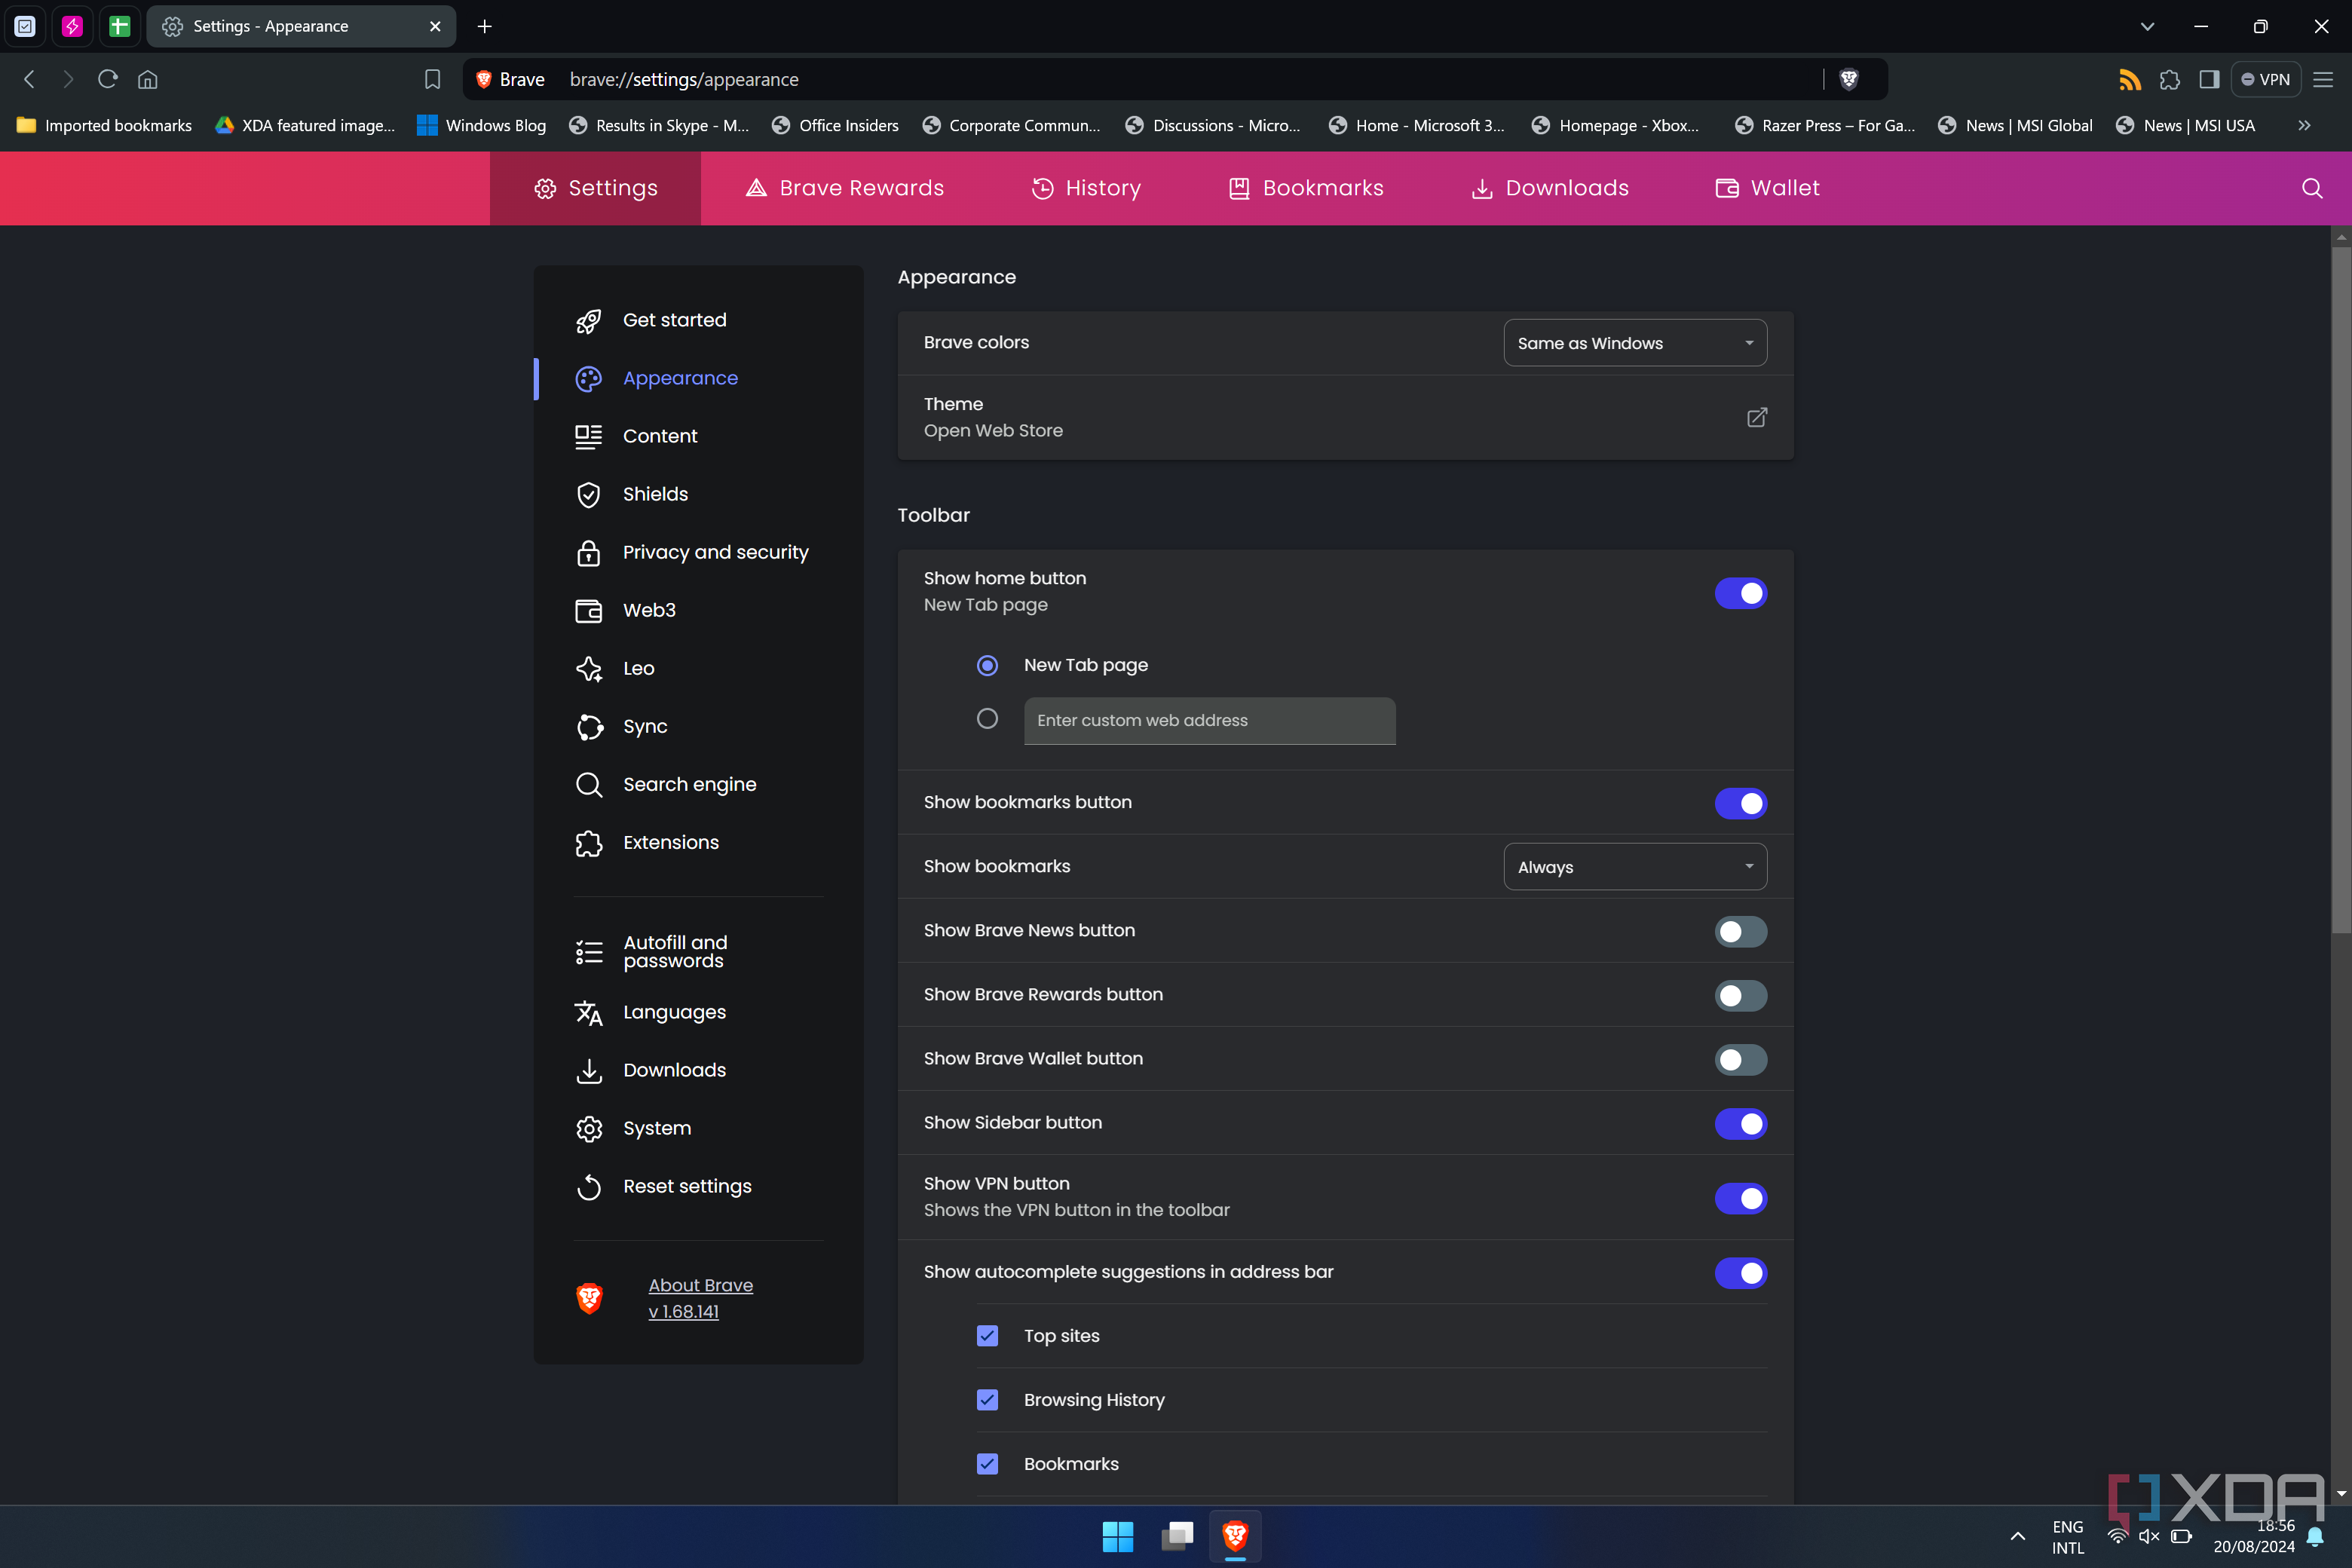Open Windows Start menu
2352x1568 pixels.
[x=1117, y=1536]
